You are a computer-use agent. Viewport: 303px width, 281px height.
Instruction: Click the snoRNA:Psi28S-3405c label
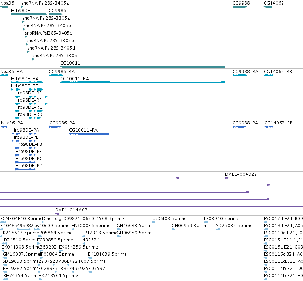[48, 33]
